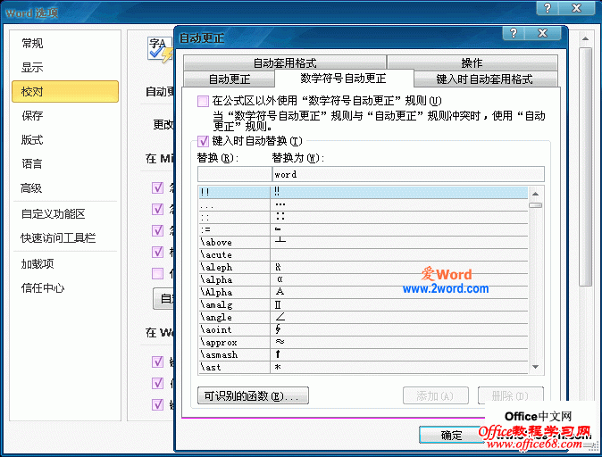602x457 pixels.
Task: Select 数学符号自动更正 tab
Action: point(344,79)
